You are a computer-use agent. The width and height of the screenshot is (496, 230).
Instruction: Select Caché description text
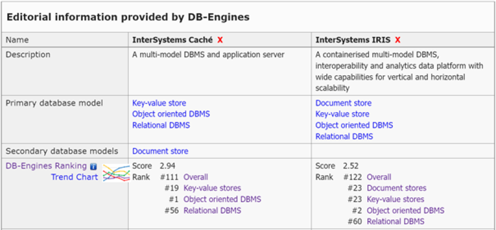208,54
